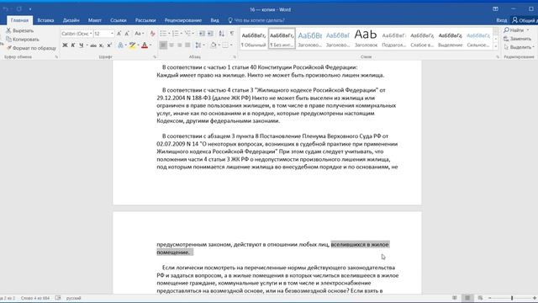
Task: Align text to the right
Action: 179,45
